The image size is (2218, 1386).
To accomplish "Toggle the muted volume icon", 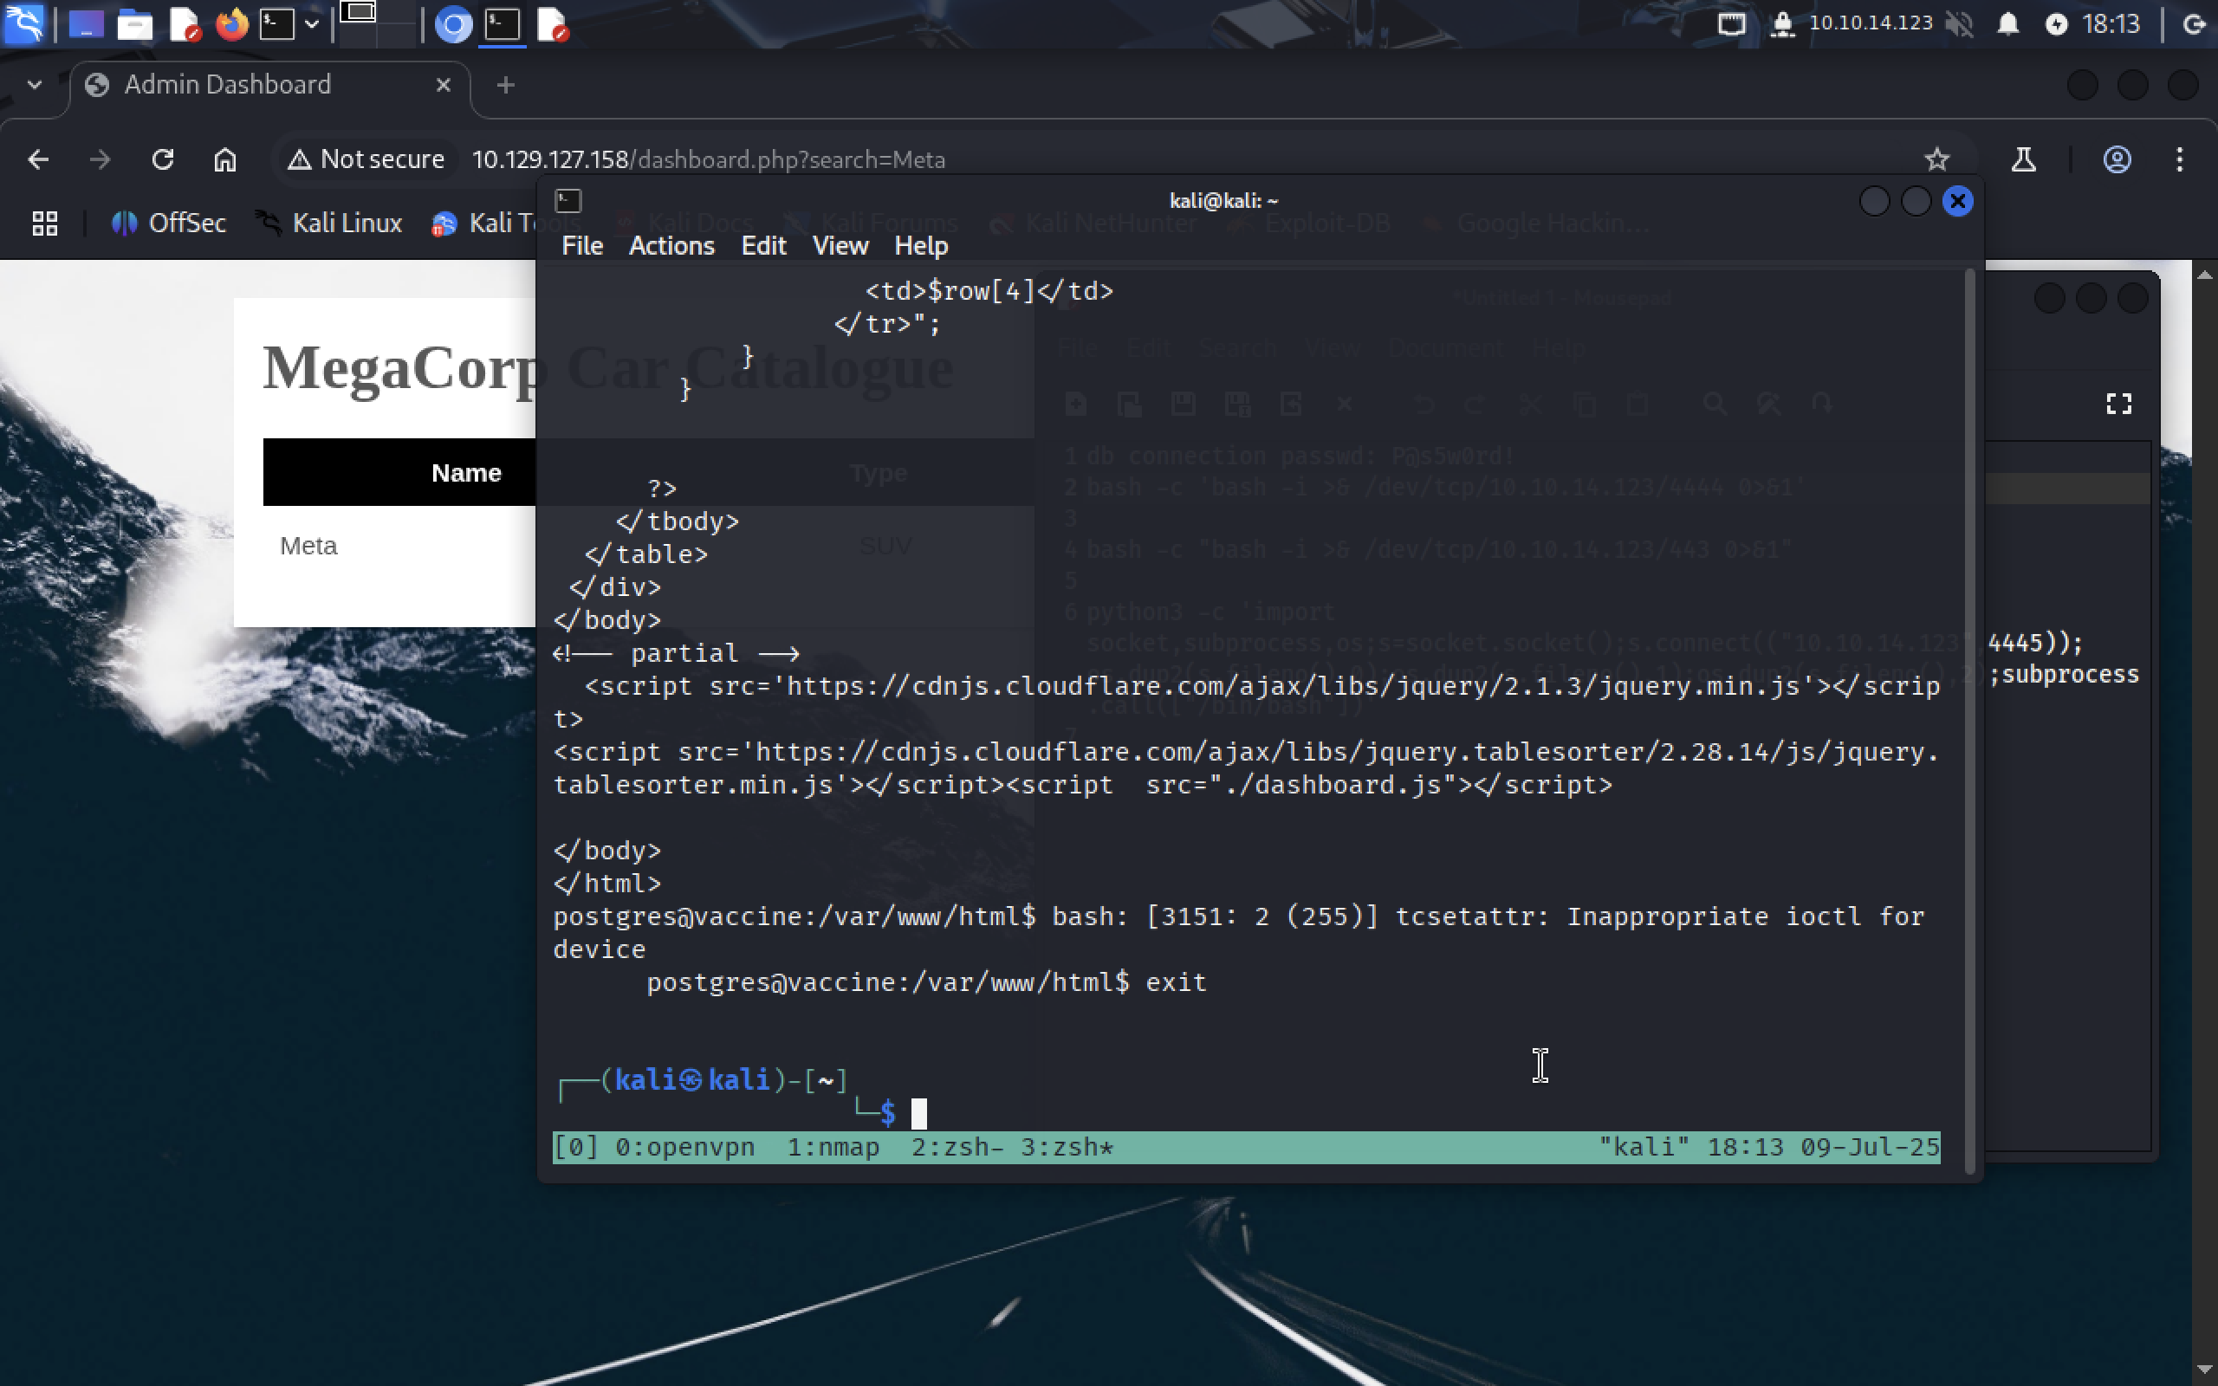I will [1960, 24].
